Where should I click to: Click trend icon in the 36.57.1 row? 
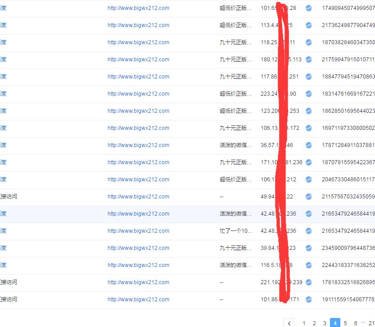[x=309, y=145]
